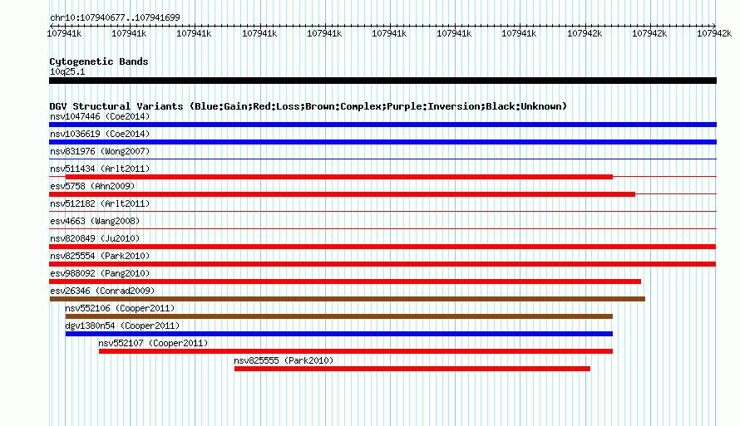Viewport: 740px width, 426px height.
Task: Select the nsv1047446 blue gain bar
Action: coord(382,125)
